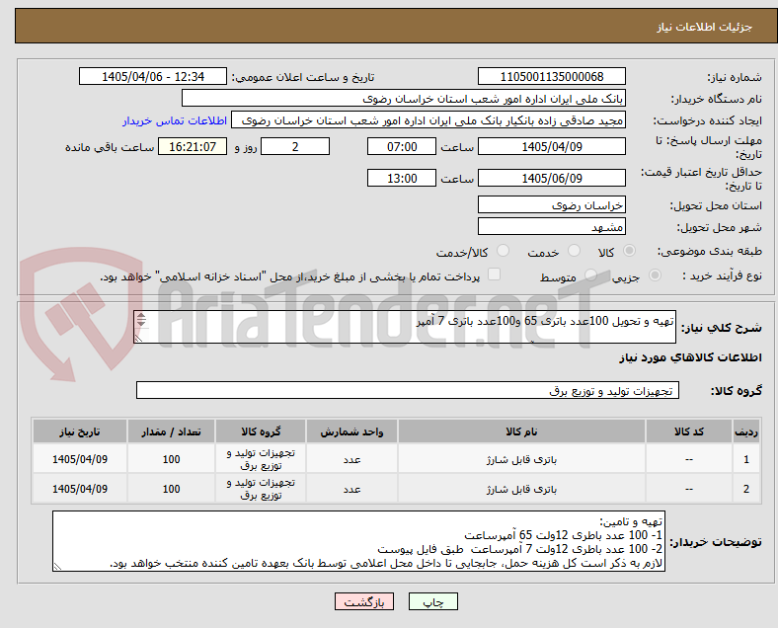Click the buyer organization name field

point(404,98)
